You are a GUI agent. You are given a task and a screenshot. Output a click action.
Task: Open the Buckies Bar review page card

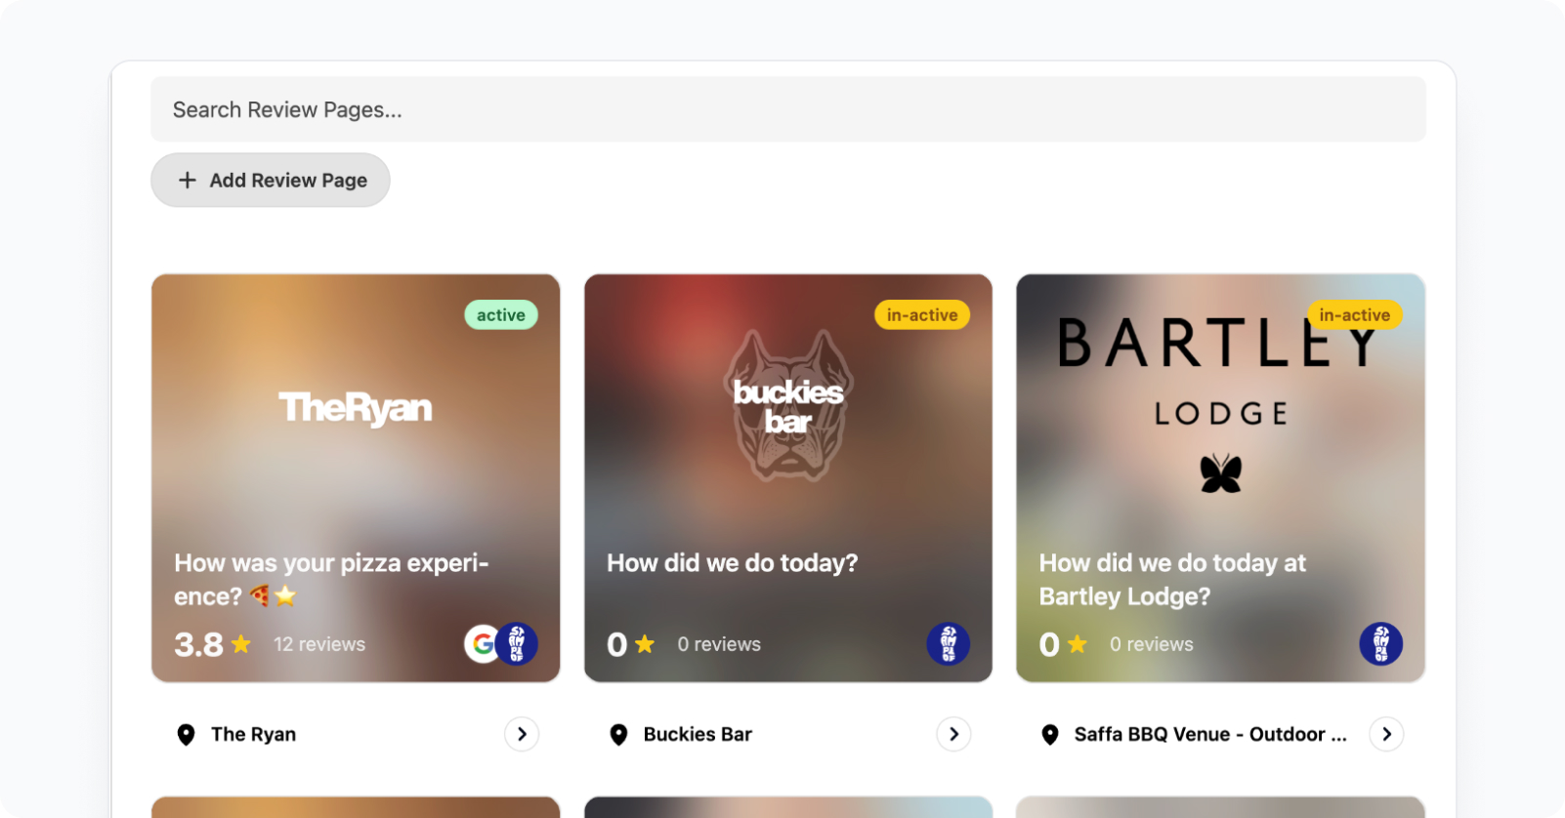click(x=788, y=478)
